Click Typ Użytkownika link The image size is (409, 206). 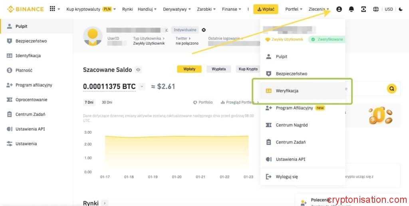149,39
